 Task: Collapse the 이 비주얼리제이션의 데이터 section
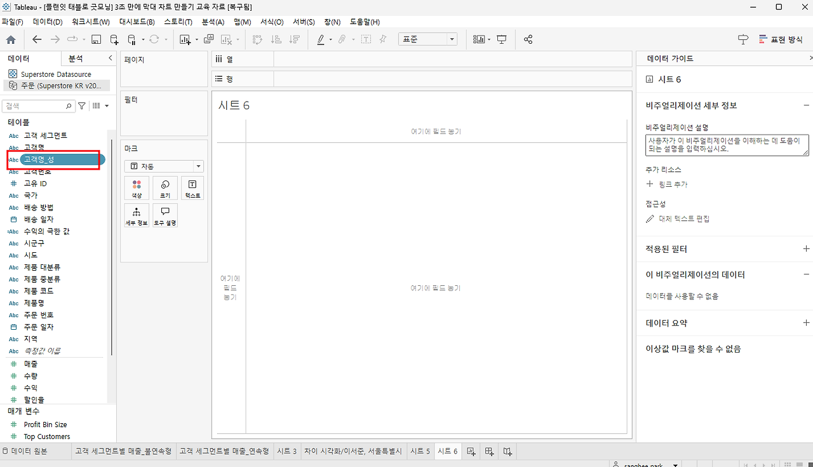click(x=806, y=274)
